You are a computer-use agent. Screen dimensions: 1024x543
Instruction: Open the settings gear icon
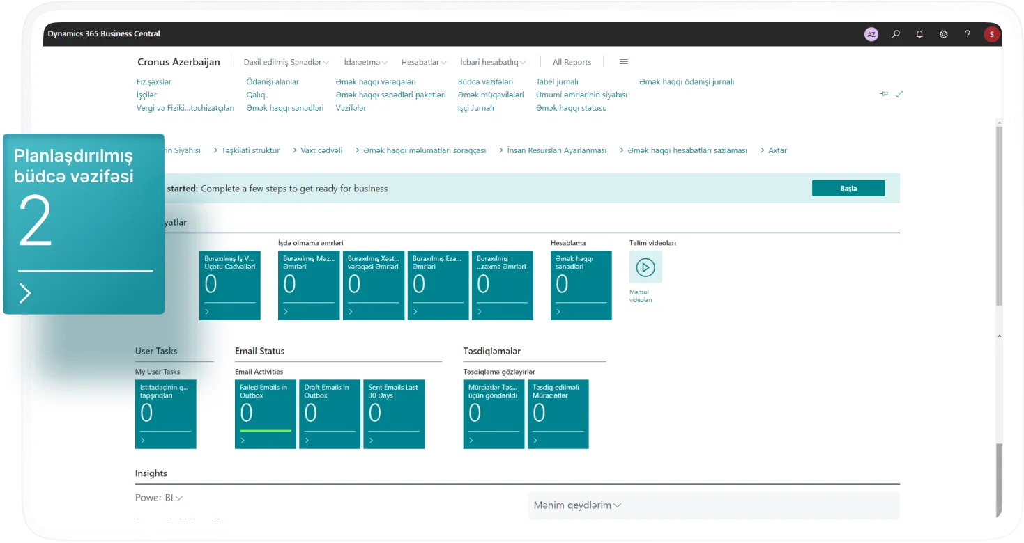pos(943,34)
